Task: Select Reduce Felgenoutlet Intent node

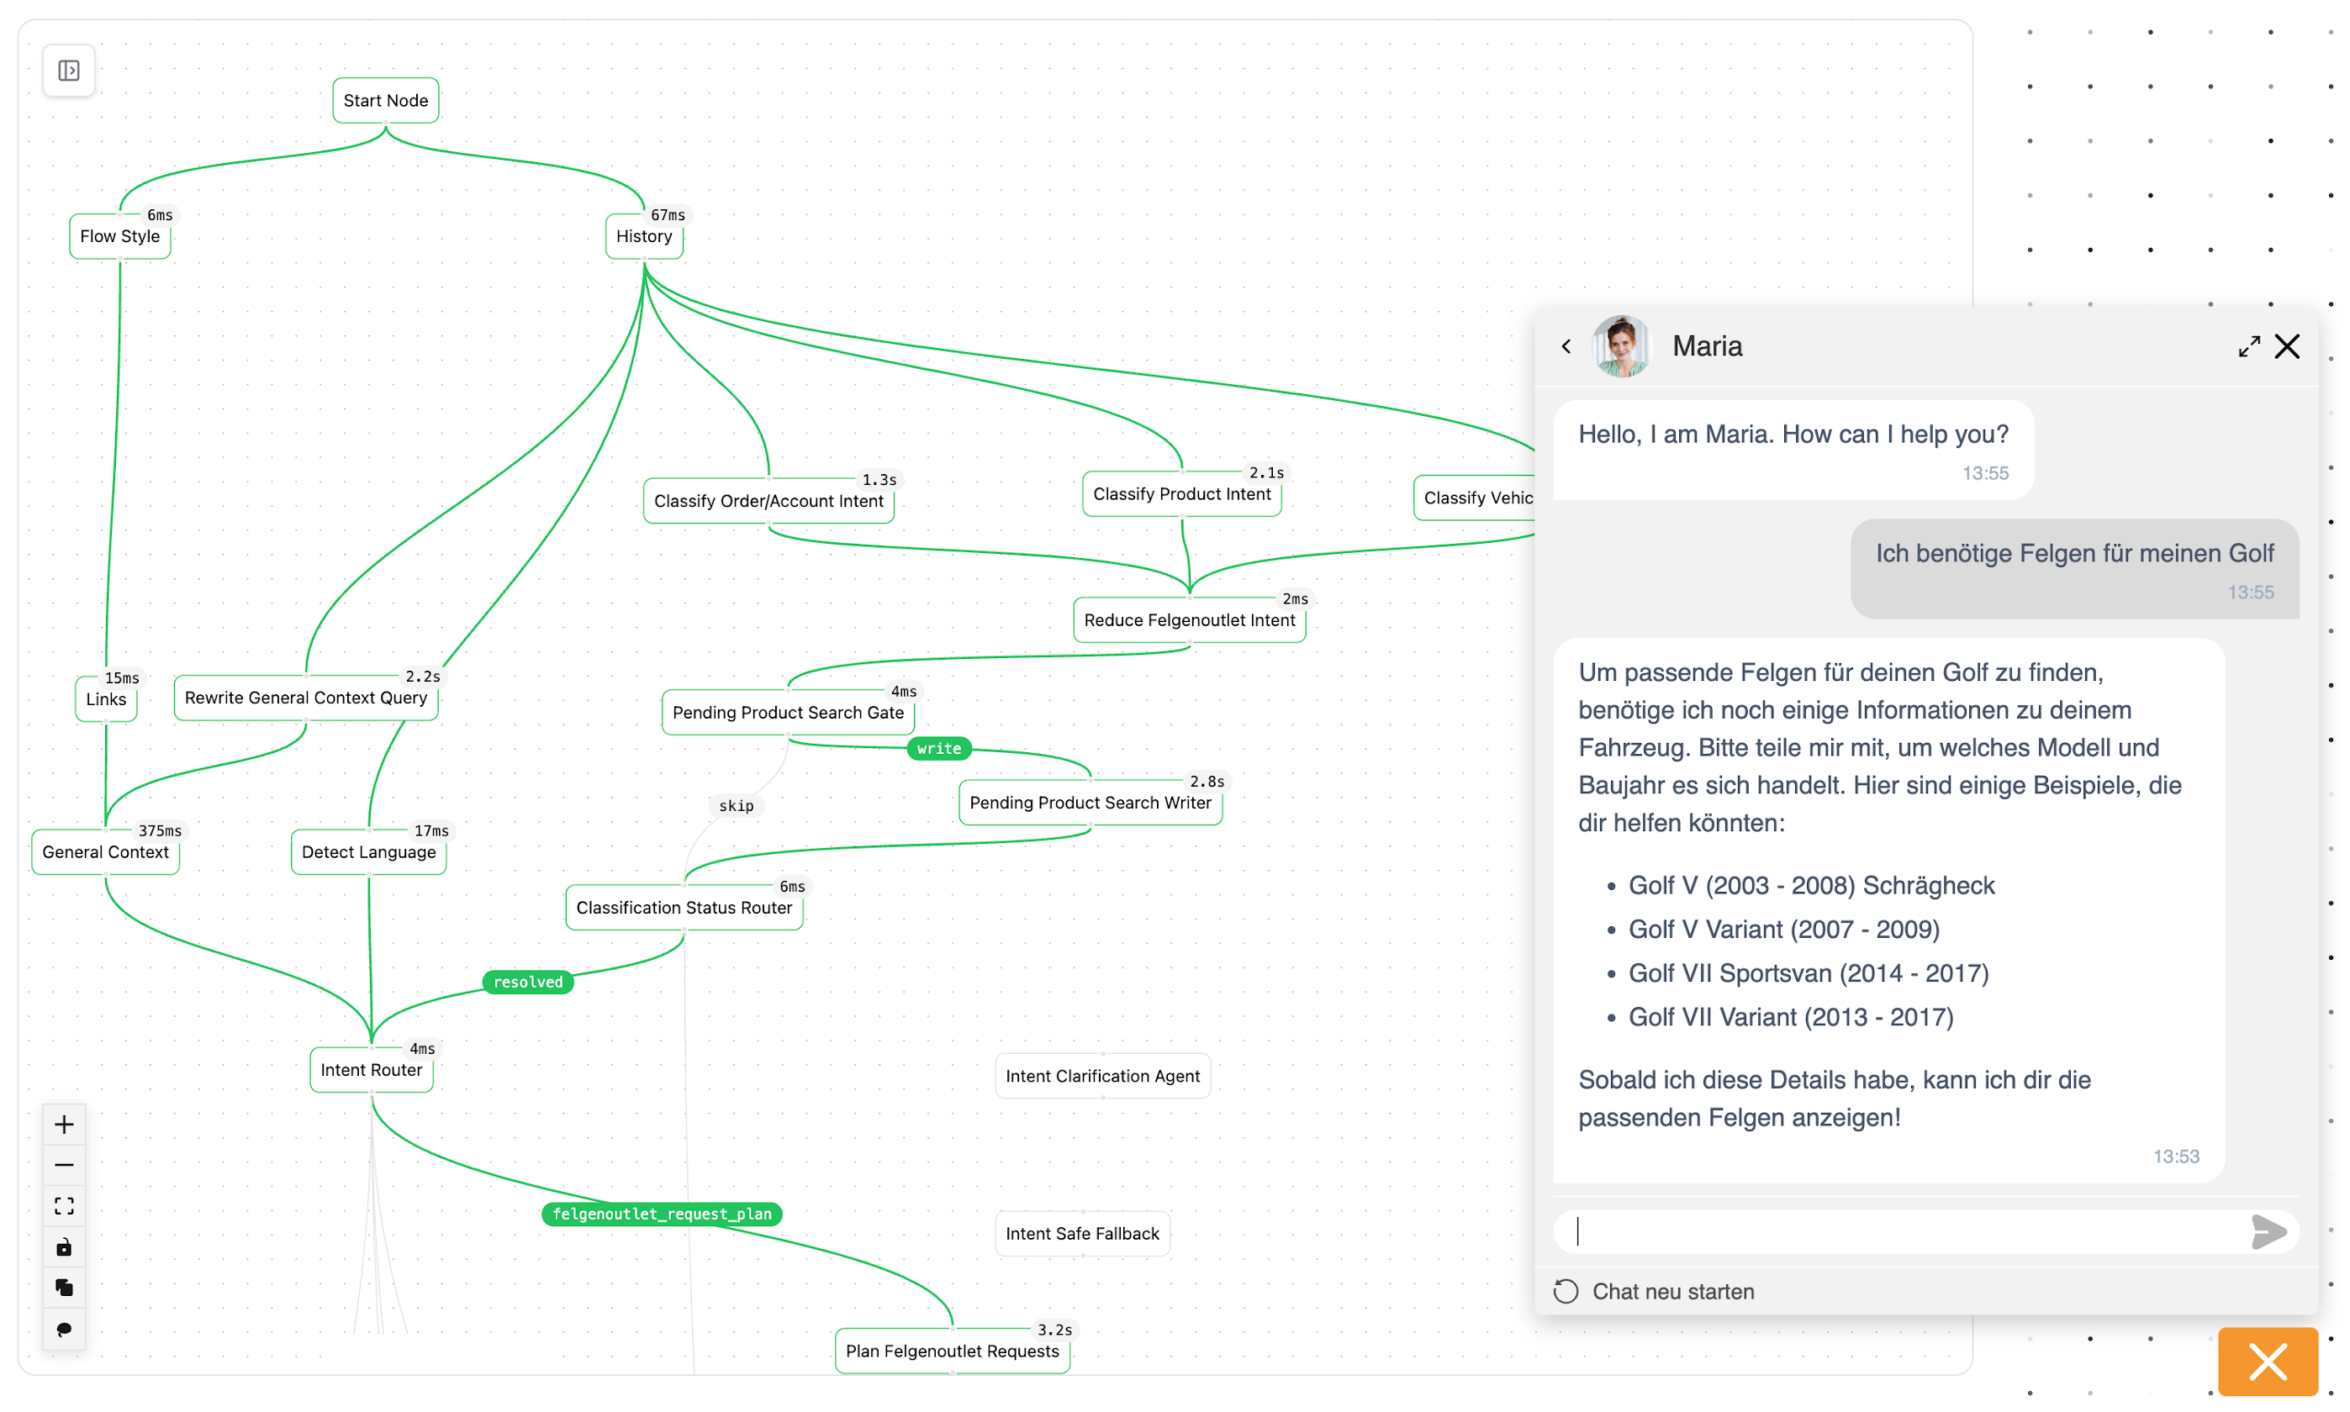Action: pyautogui.click(x=1189, y=620)
